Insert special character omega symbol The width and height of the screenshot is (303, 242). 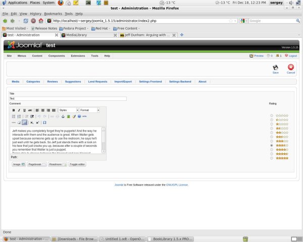click(x=44, y=123)
